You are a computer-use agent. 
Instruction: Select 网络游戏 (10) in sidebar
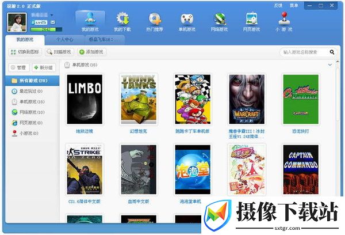coord(32,112)
